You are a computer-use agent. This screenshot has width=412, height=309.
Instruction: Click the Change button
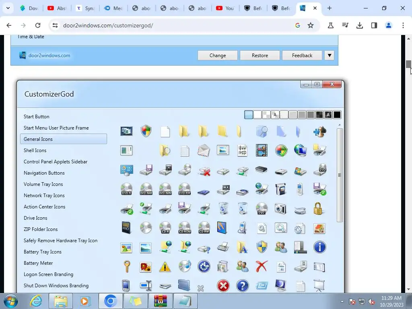[218, 56]
